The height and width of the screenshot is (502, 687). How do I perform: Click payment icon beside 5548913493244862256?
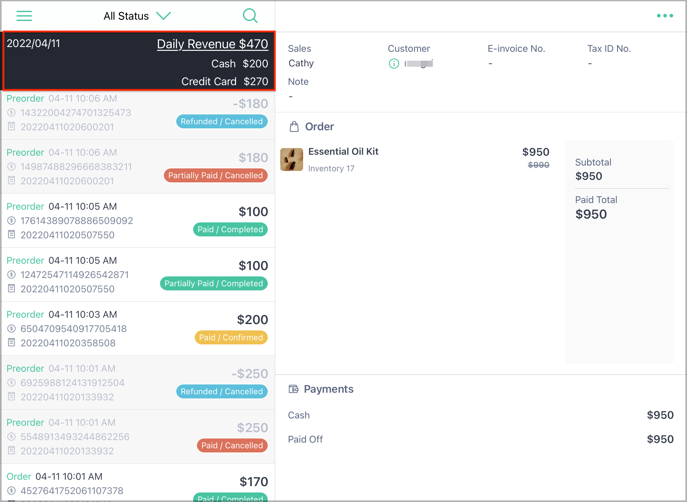[x=11, y=437]
